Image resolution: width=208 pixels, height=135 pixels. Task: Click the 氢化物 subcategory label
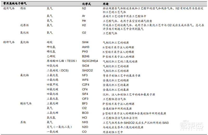click(24, 42)
